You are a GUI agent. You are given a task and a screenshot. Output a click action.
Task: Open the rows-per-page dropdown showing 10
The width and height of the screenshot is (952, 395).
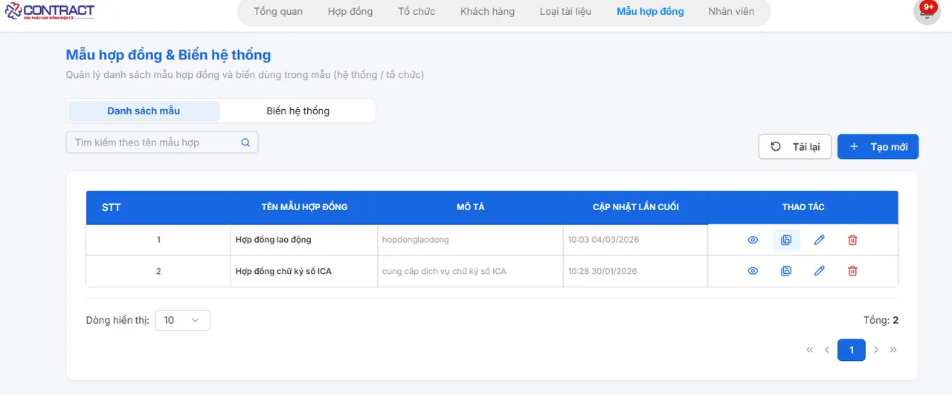click(x=182, y=320)
